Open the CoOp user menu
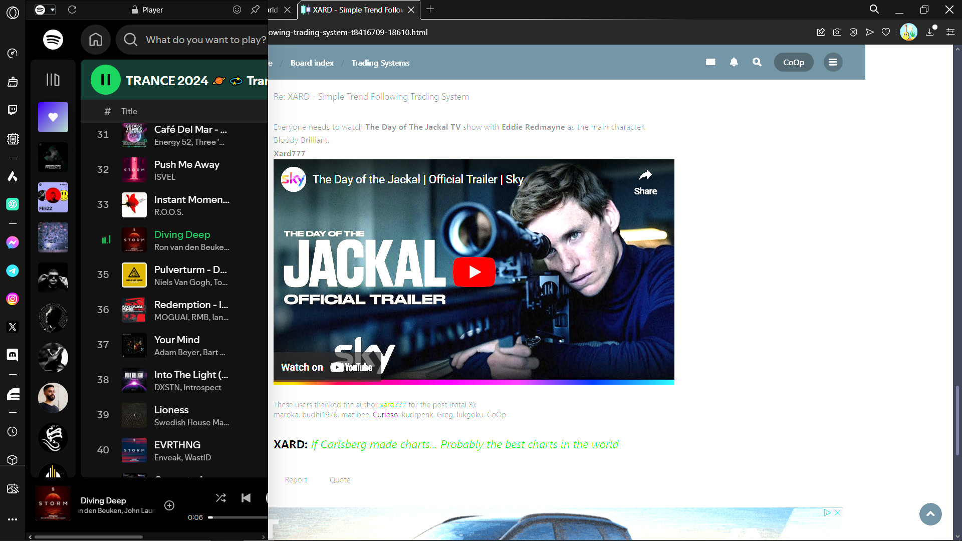Screen dimensions: 962x541 click(794, 62)
